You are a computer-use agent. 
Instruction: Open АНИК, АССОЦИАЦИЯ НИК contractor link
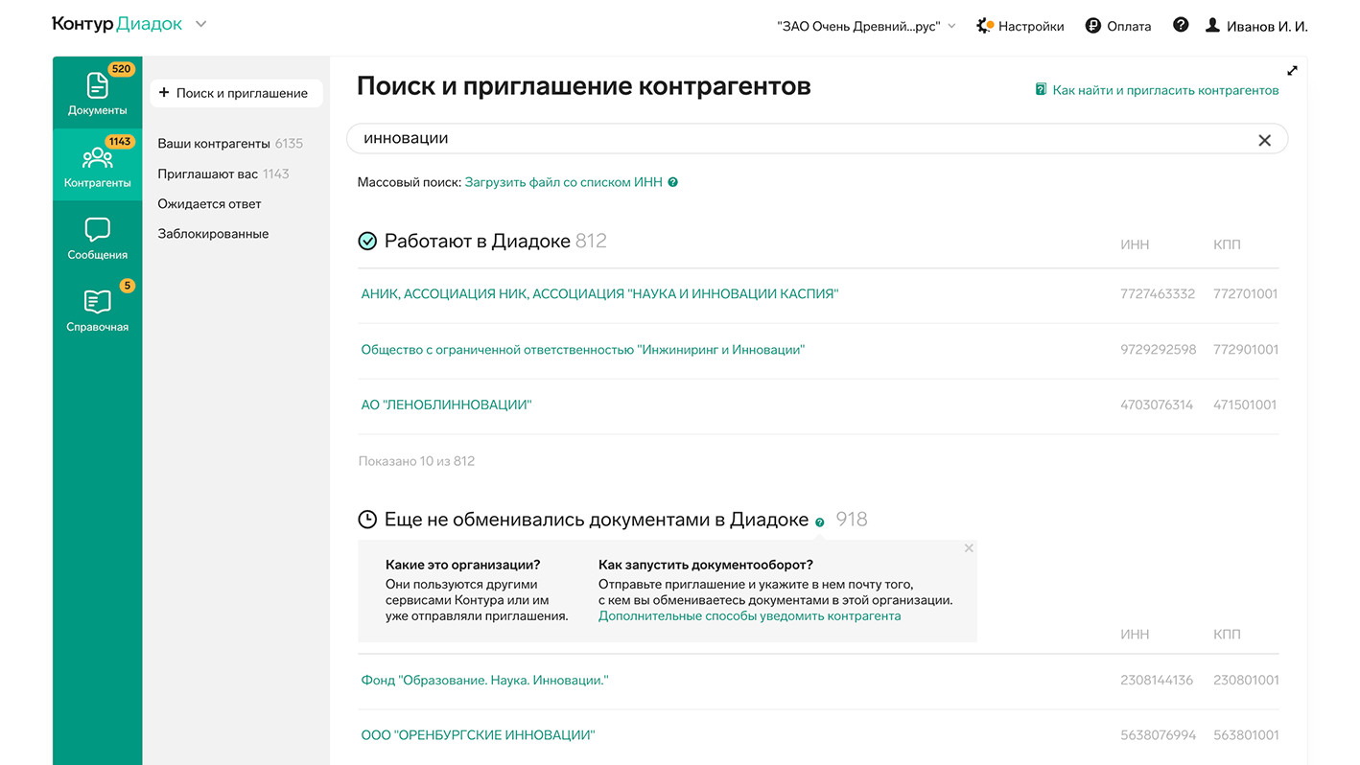(599, 294)
